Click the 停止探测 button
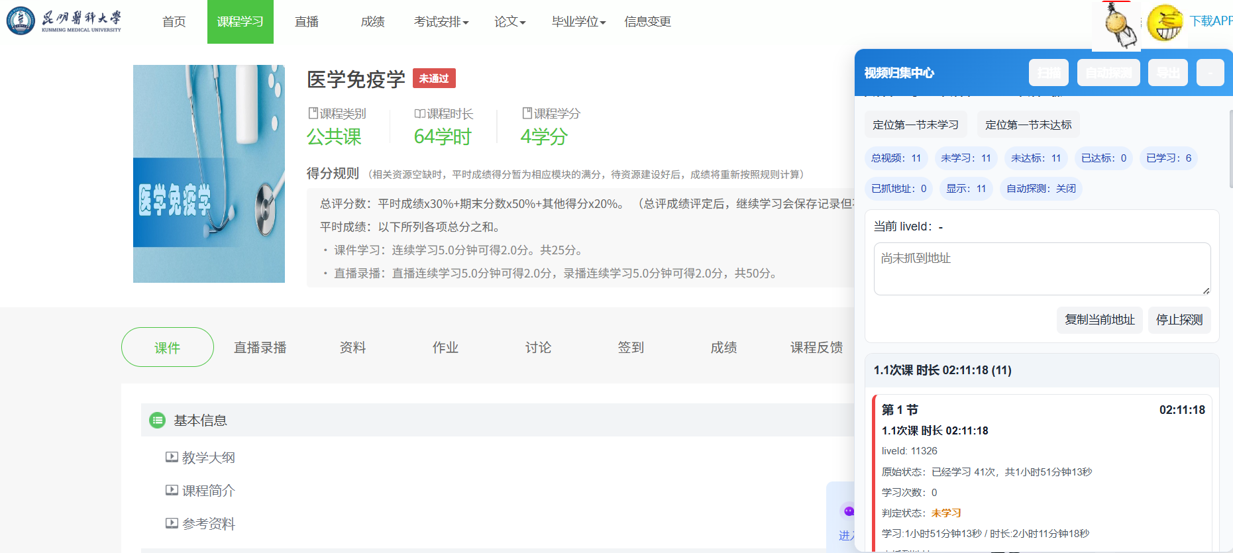Screen dimensions: 1233x553 pos(1179,320)
